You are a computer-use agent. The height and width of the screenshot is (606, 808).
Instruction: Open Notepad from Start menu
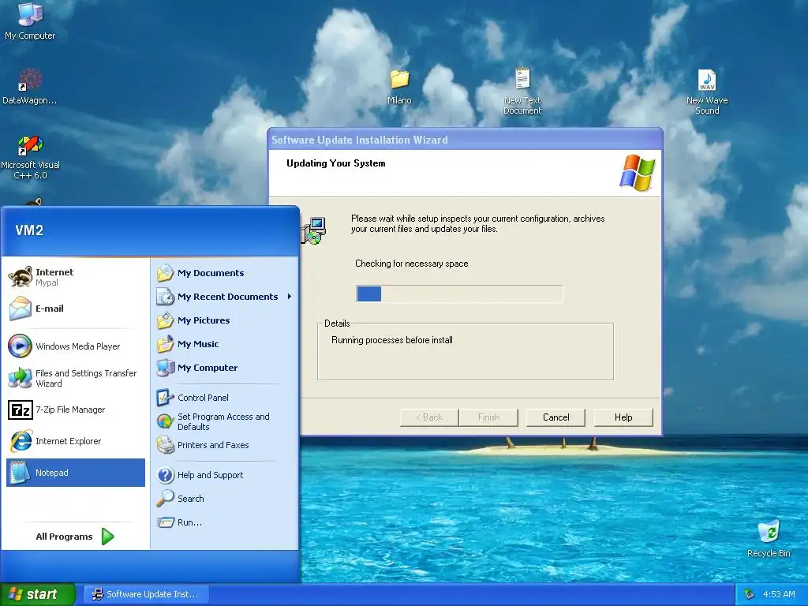[76, 473]
